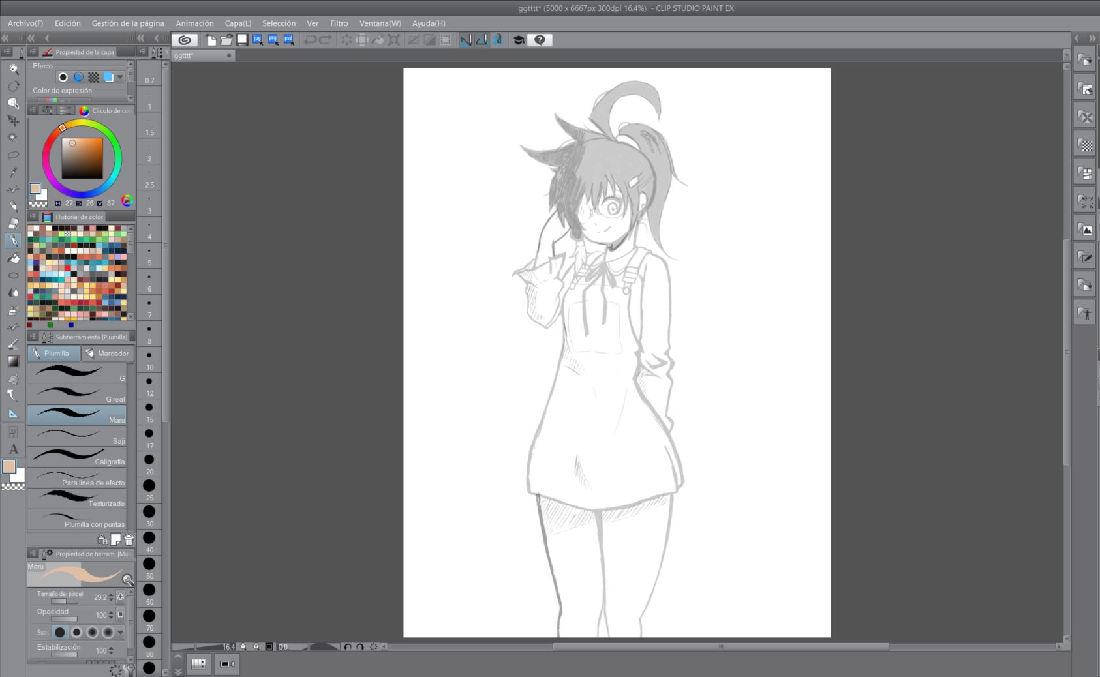Create a new document with the toolbar icon
The width and height of the screenshot is (1100, 677).
[x=211, y=40]
